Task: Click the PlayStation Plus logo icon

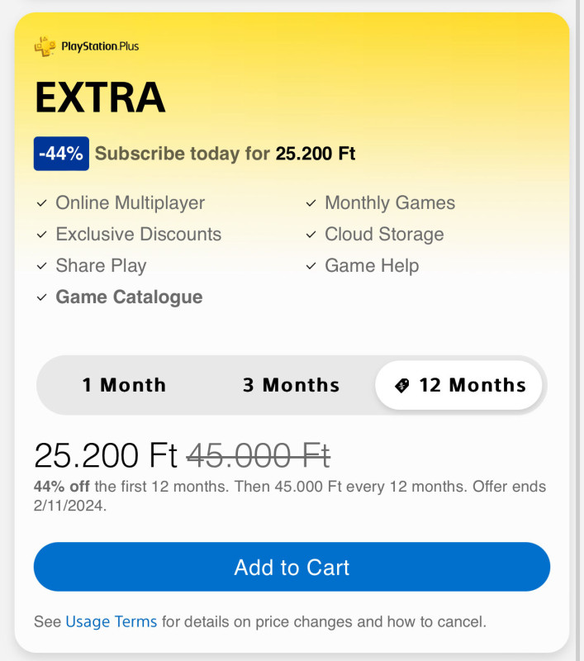Action: click(x=45, y=46)
